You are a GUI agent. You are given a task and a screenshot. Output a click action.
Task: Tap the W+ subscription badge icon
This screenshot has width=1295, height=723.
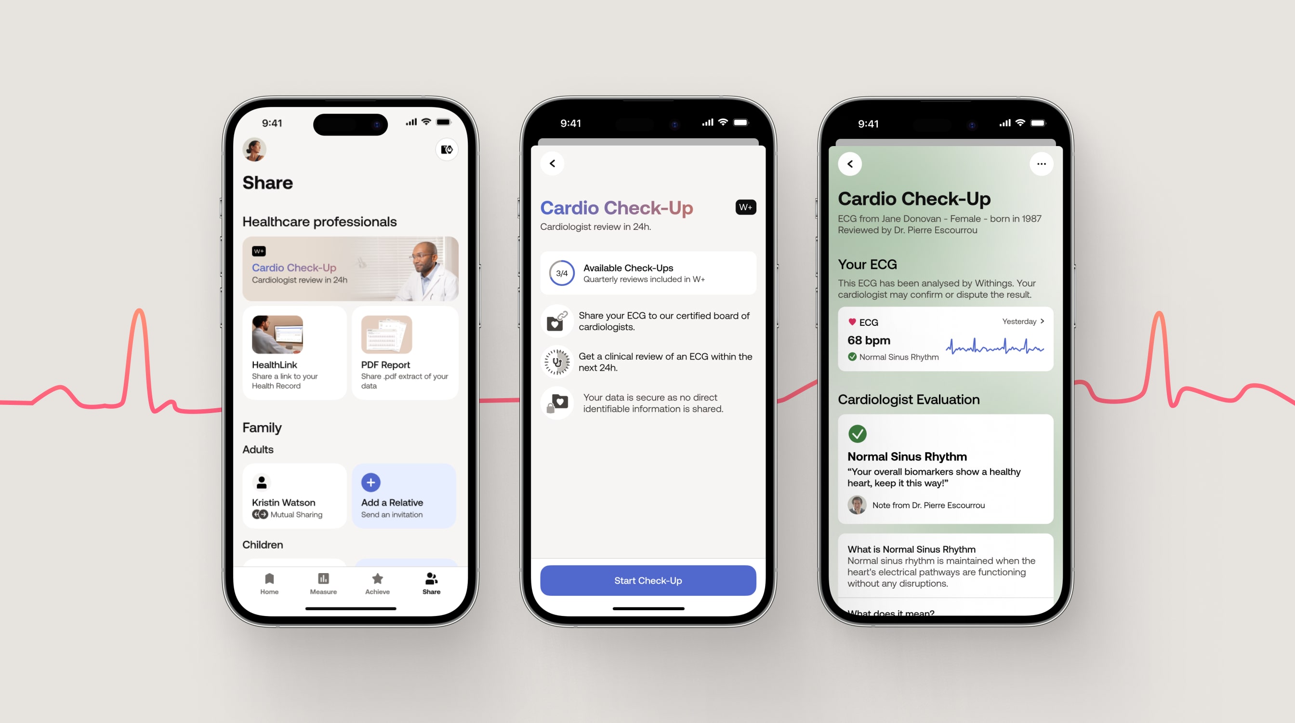coord(745,207)
